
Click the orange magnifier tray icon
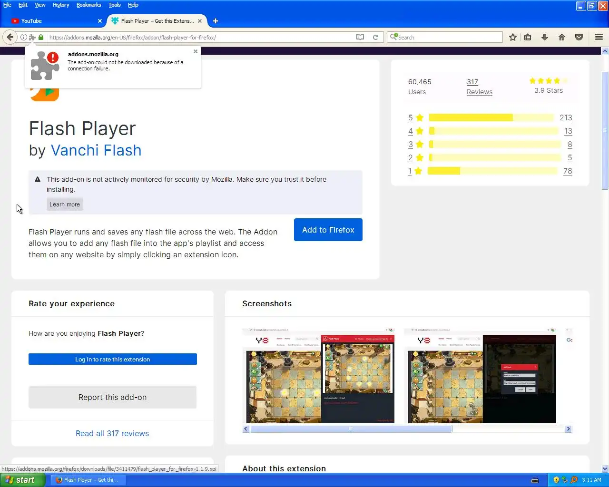(x=574, y=480)
